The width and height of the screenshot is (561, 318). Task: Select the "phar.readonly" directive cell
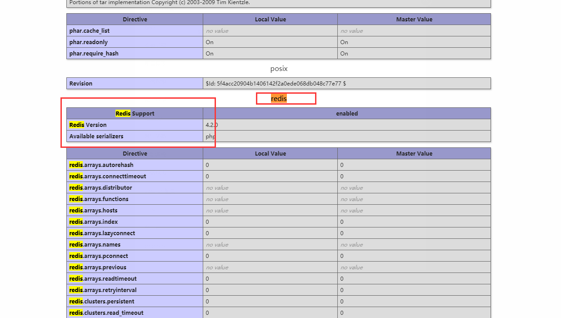point(135,42)
